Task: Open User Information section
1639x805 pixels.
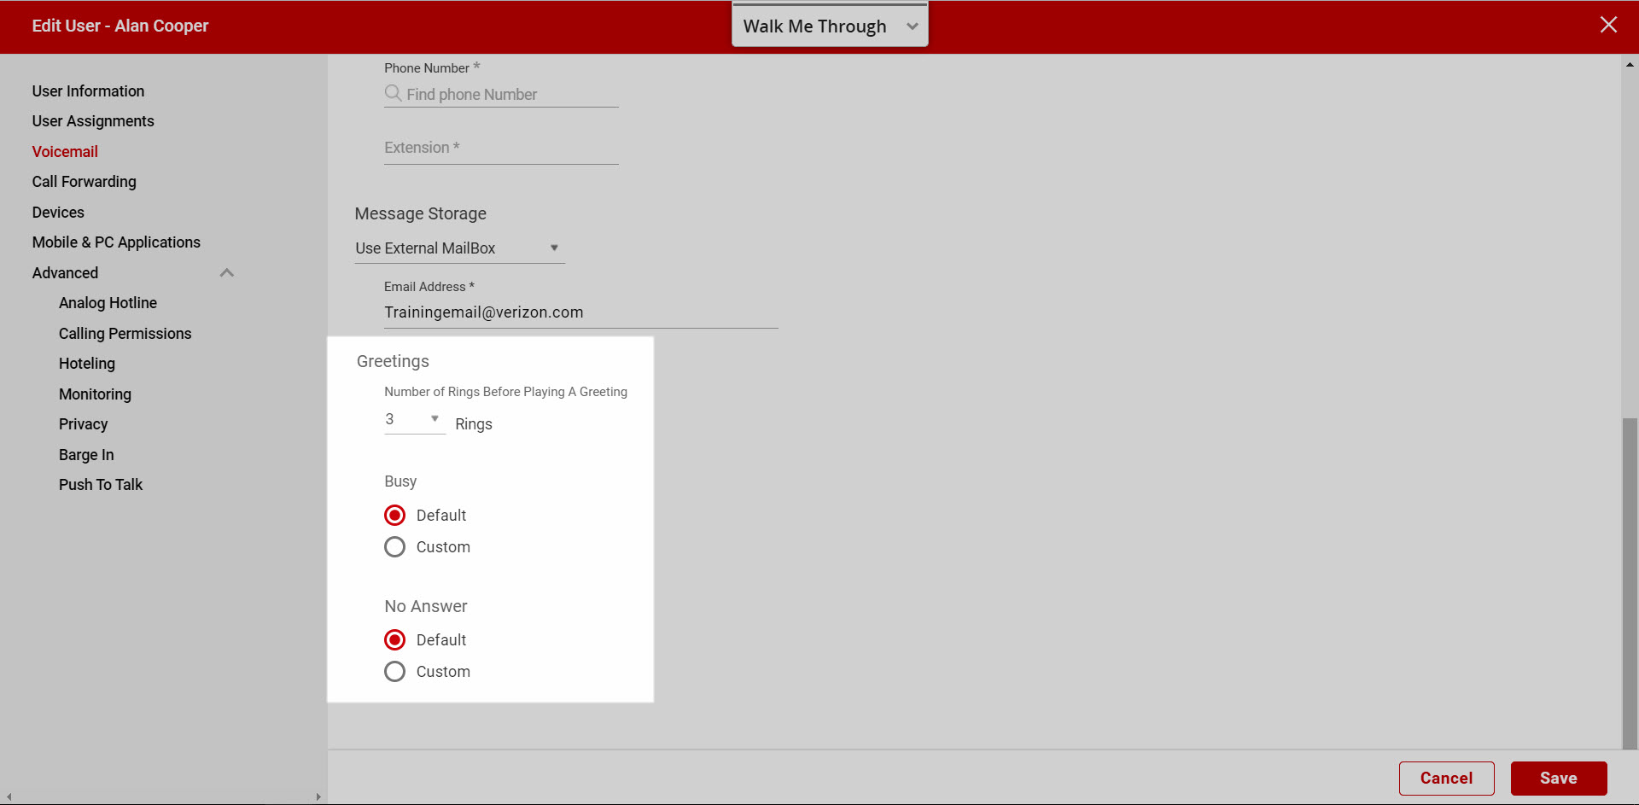Action: 88,91
